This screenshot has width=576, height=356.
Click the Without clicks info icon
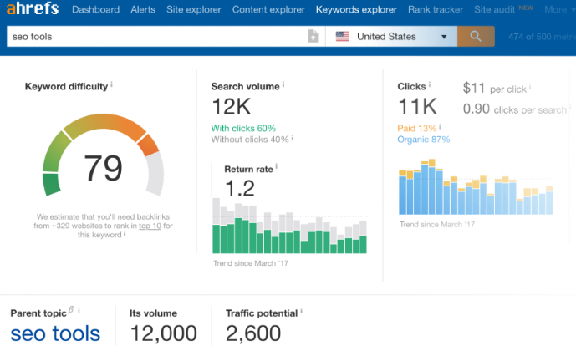[x=293, y=138]
